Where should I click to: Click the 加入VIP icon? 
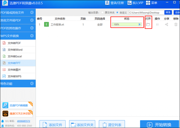point(129,3)
